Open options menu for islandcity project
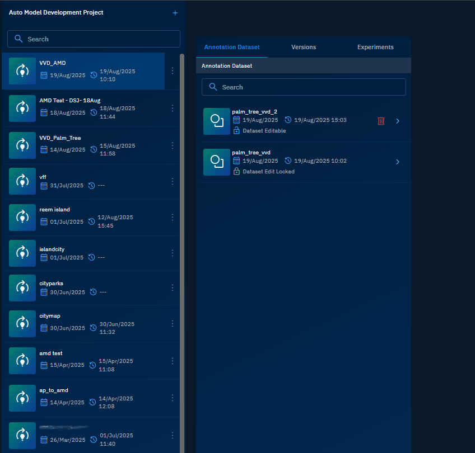The image size is (475, 453). [172, 253]
